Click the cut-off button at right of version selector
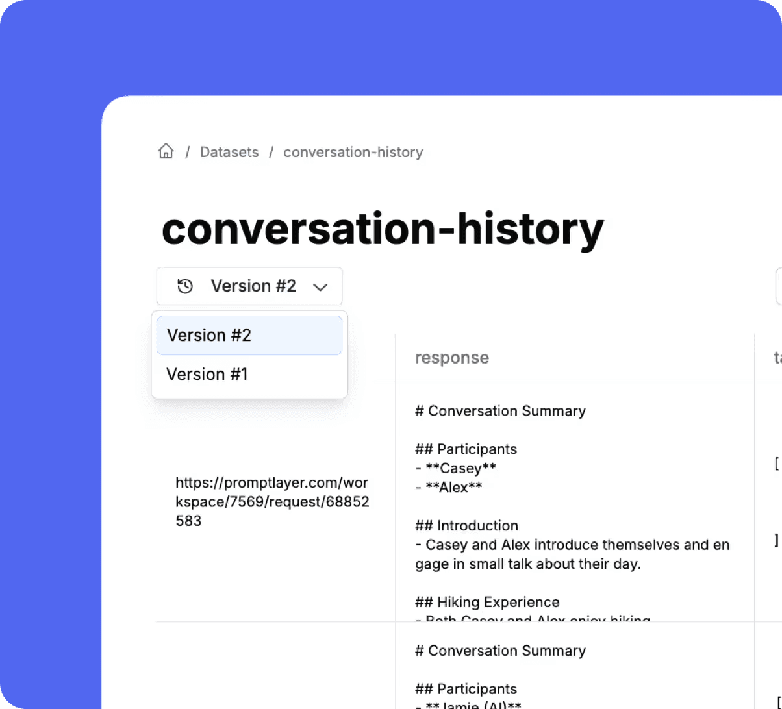The image size is (782, 709). 779,286
